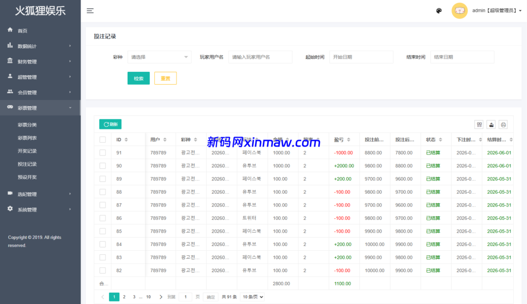Screen dimensions: 527x304
Task: Click the group icon for 会员管理
Action: pos(10,91)
